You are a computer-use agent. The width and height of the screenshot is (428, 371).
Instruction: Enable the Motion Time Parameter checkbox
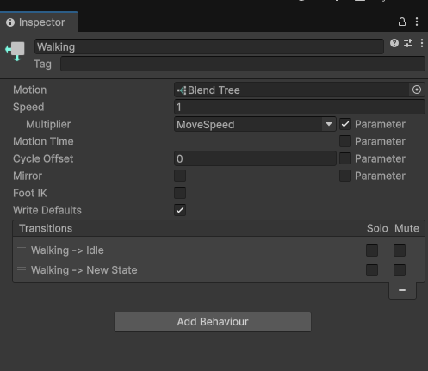point(345,141)
